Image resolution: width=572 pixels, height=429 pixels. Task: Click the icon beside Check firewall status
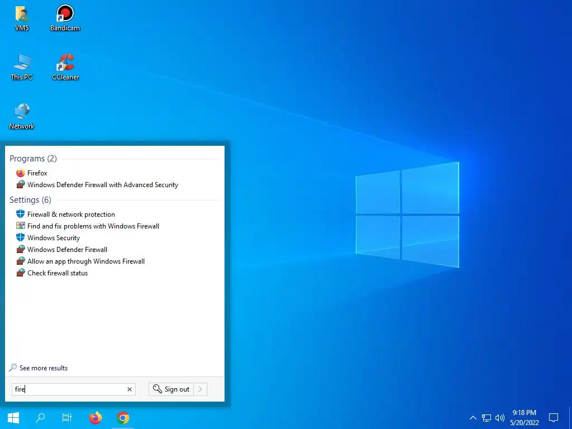click(21, 273)
